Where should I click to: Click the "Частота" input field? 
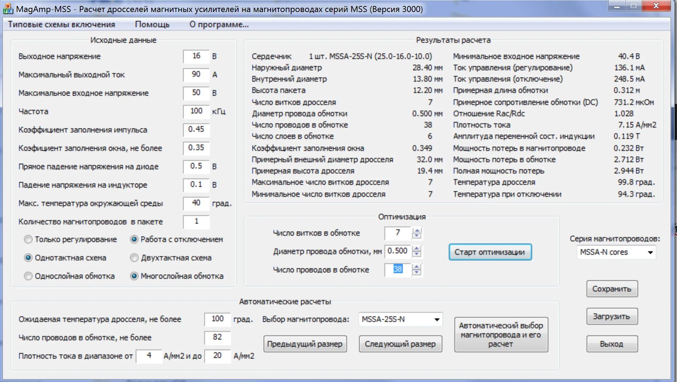(196, 111)
